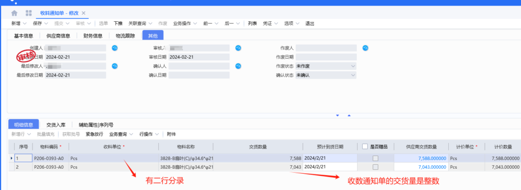Click the 附件 button
The image size is (521, 190).
pos(171,134)
